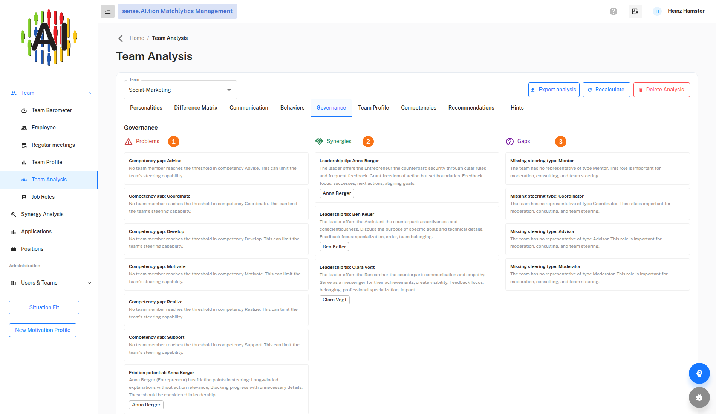
Task: Open the Competency gap: Advise card
Action: pyautogui.click(x=216, y=169)
